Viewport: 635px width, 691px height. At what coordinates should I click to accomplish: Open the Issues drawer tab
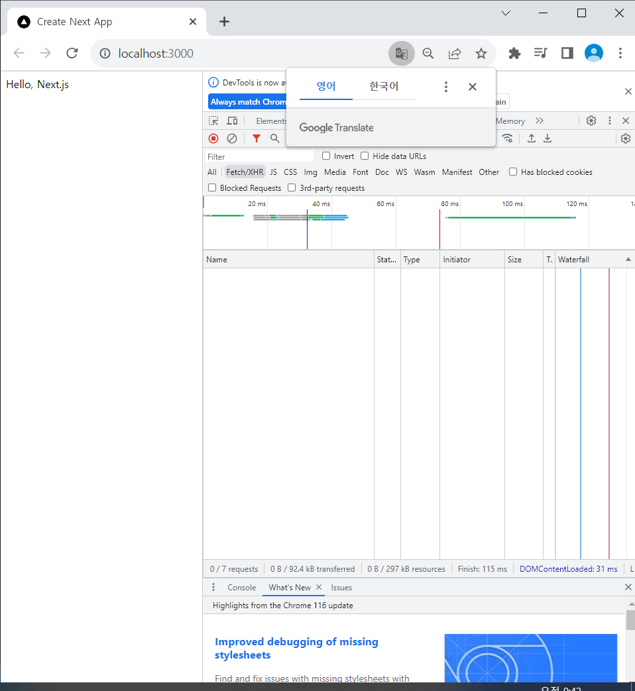341,588
